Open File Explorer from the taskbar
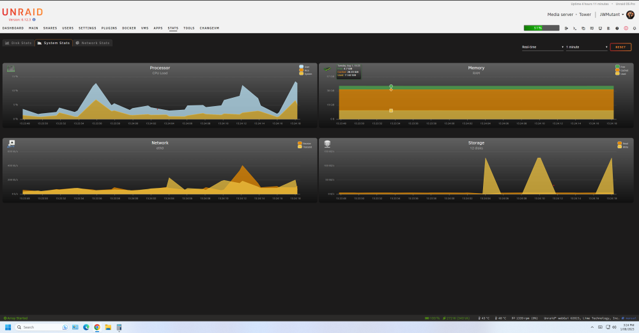Image resolution: width=639 pixels, height=333 pixels. tap(108, 327)
